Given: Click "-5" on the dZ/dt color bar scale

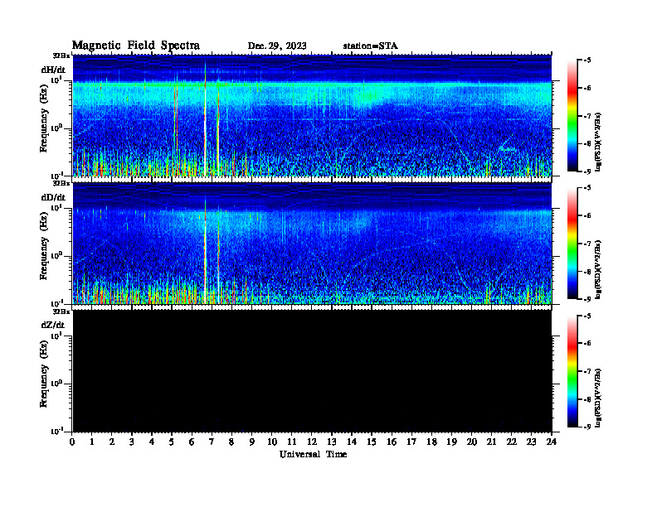Looking at the screenshot, I should pos(587,316).
